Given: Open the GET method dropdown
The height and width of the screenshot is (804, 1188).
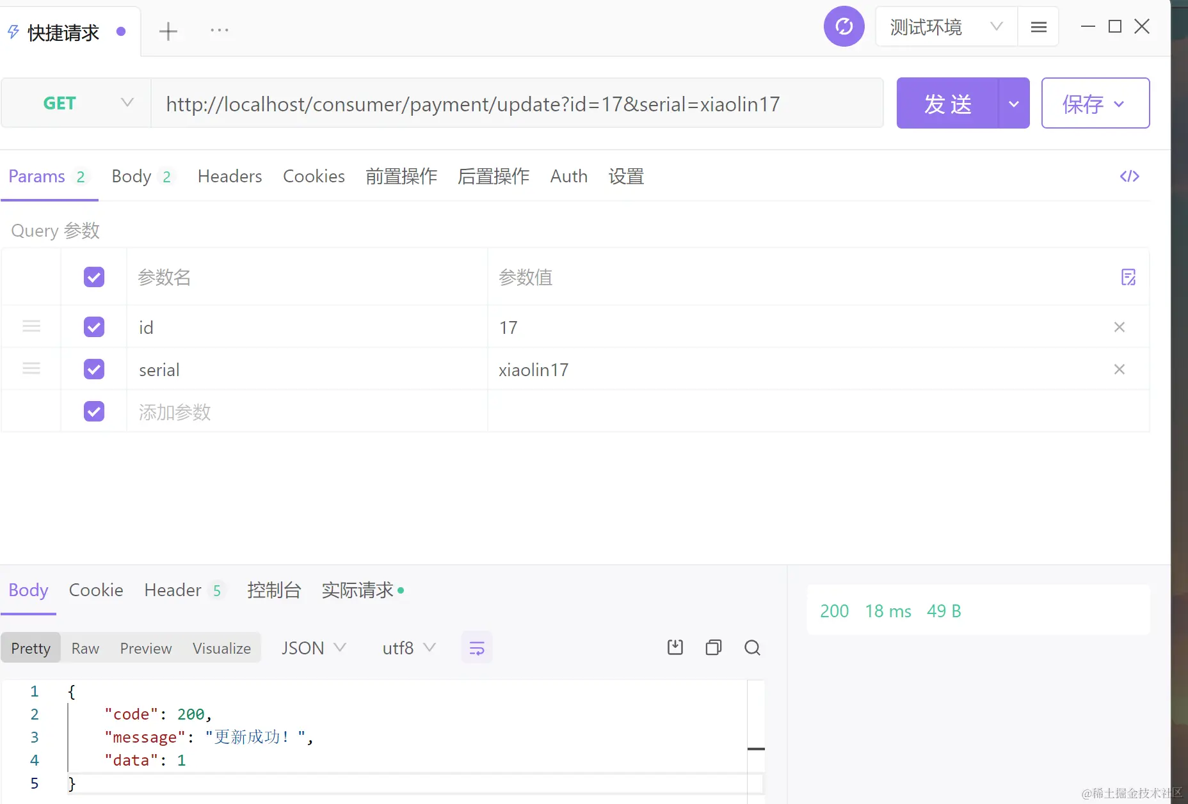Looking at the screenshot, I should click(76, 103).
